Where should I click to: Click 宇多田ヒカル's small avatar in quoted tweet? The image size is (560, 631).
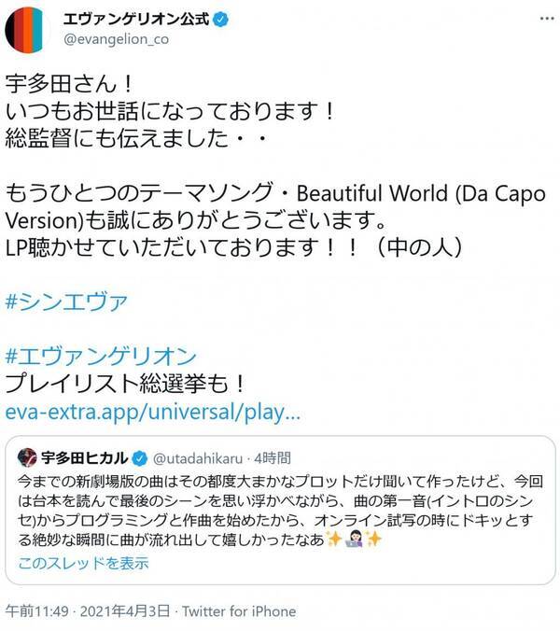pos(27,457)
